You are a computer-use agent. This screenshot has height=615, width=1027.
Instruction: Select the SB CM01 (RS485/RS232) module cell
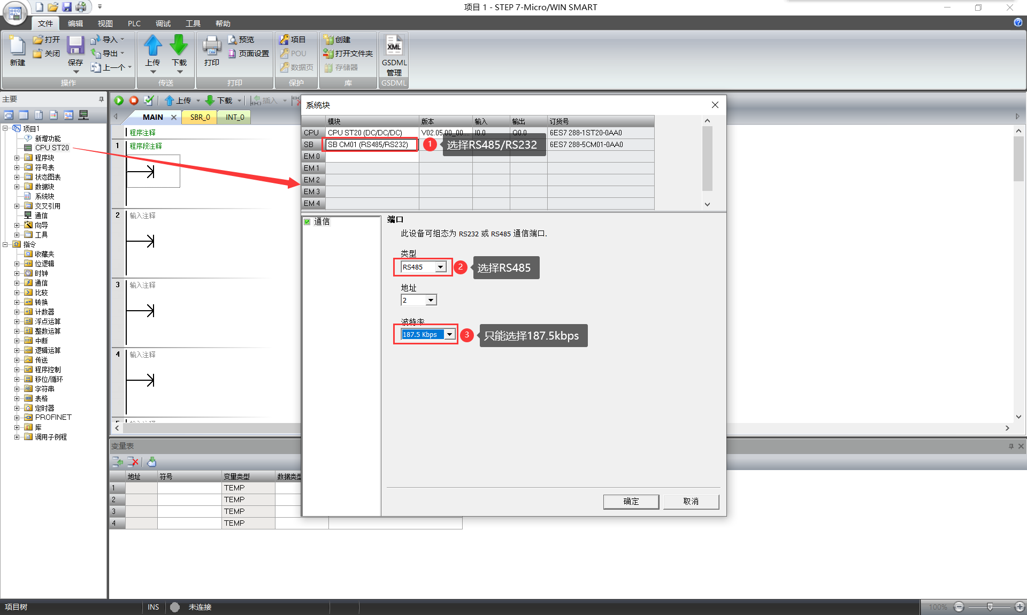pos(372,144)
